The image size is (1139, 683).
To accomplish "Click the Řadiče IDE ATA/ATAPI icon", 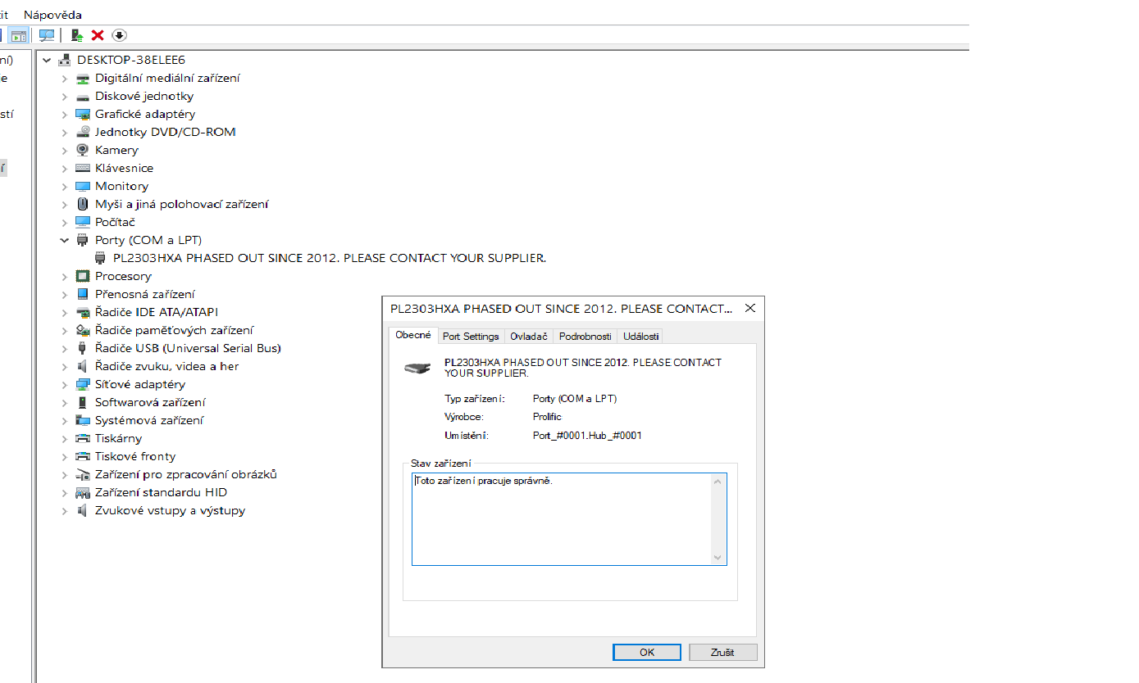I will pyautogui.click(x=82, y=312).
